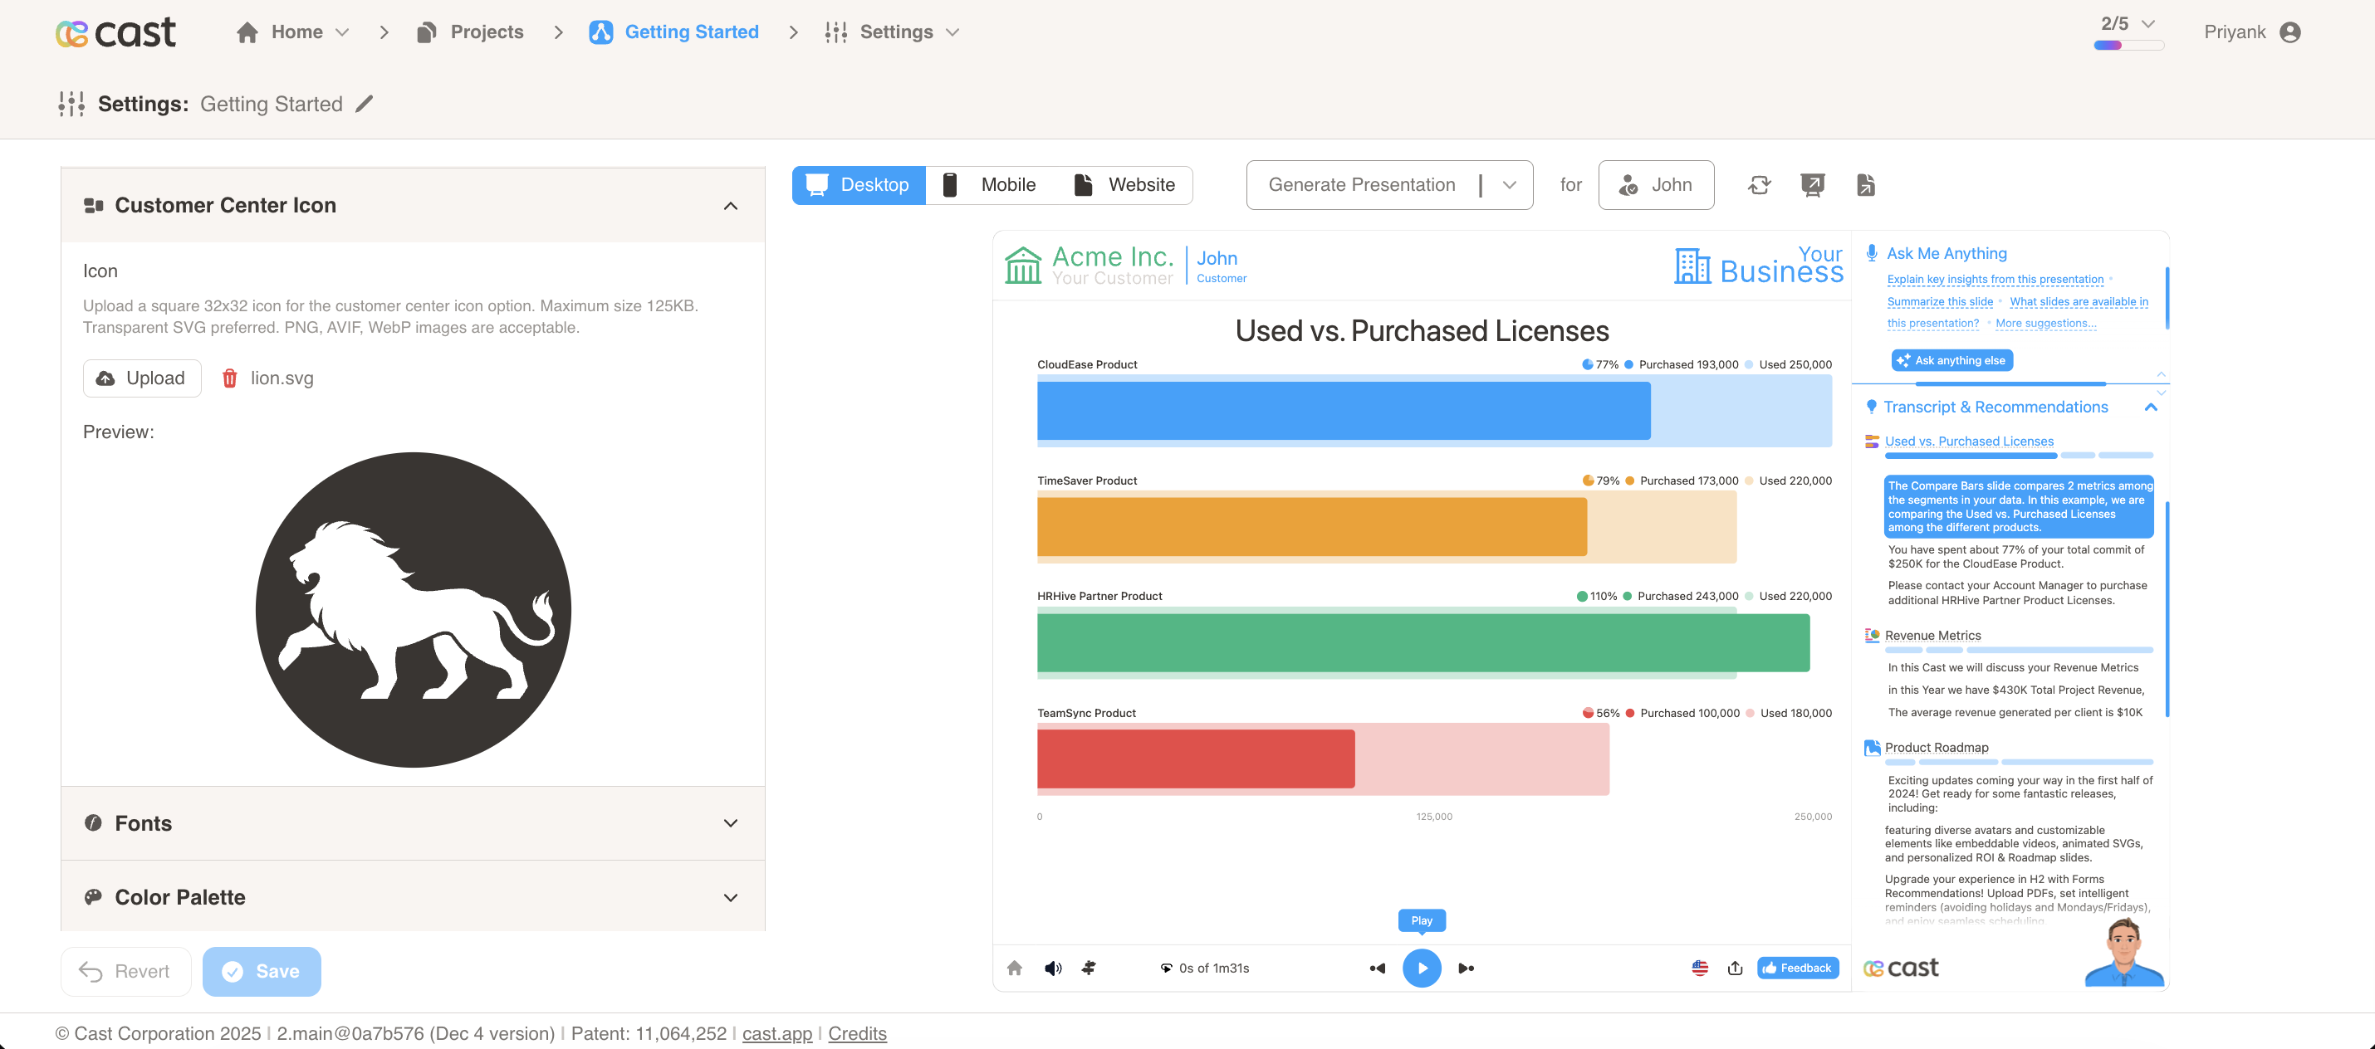Open the Credits link in footer
Image resolution: width=2375 pixels, height=1049 pixels.
(x=856, y=1033)
